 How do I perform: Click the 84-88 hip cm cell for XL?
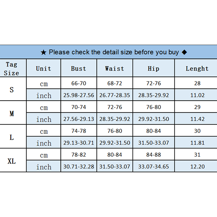[x=154, y=155]
